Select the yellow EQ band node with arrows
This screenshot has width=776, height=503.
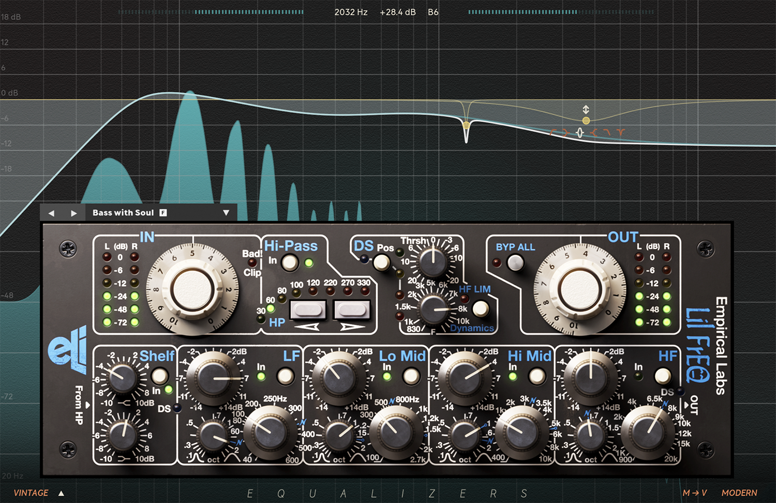(x=586, y=121)
